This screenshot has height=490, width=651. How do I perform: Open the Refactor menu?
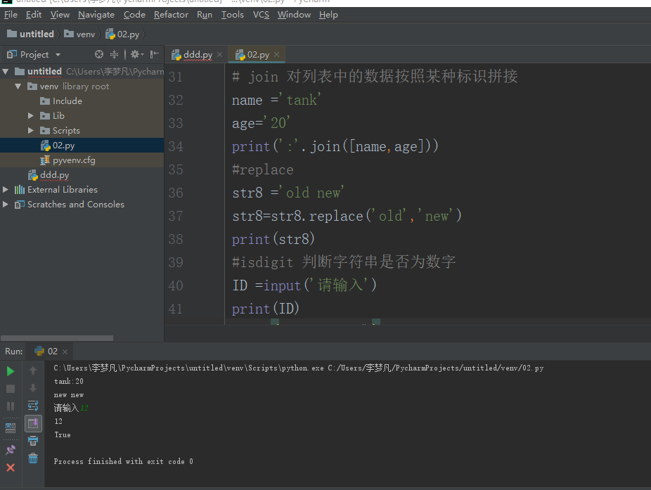pyautogui.click(x=171, y=14)
